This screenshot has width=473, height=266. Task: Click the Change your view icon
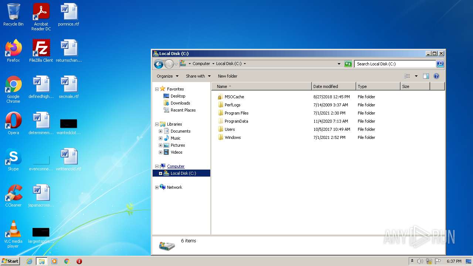point(407,76)
